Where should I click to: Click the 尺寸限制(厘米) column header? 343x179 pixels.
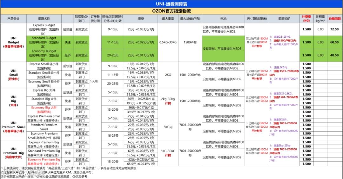(x=257, y=19)
